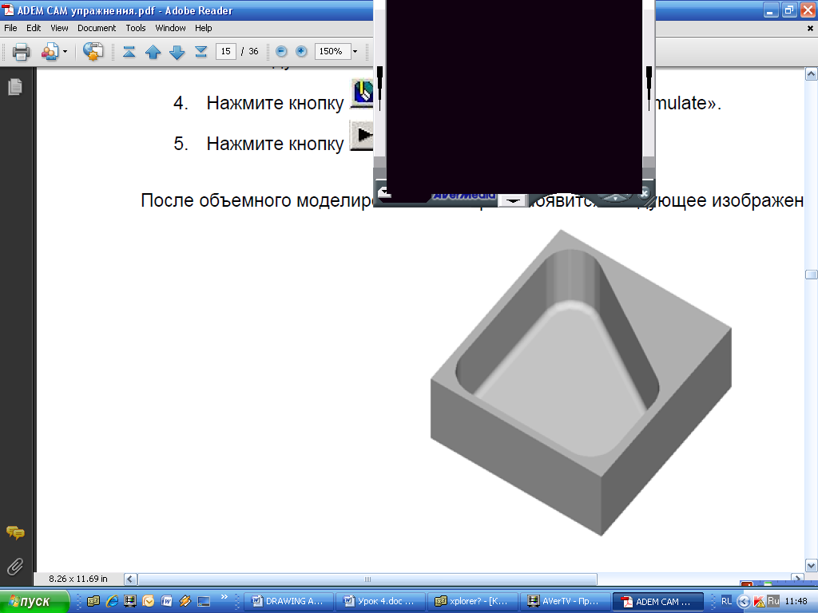Expand the AVerMedia panel dropdown arrow

(x=513, y=200)
